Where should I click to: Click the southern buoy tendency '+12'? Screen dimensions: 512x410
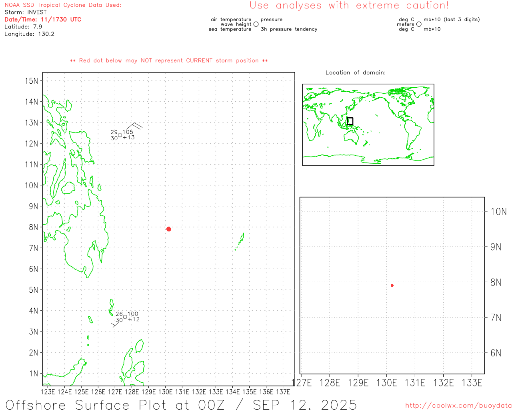pos(134,319)
